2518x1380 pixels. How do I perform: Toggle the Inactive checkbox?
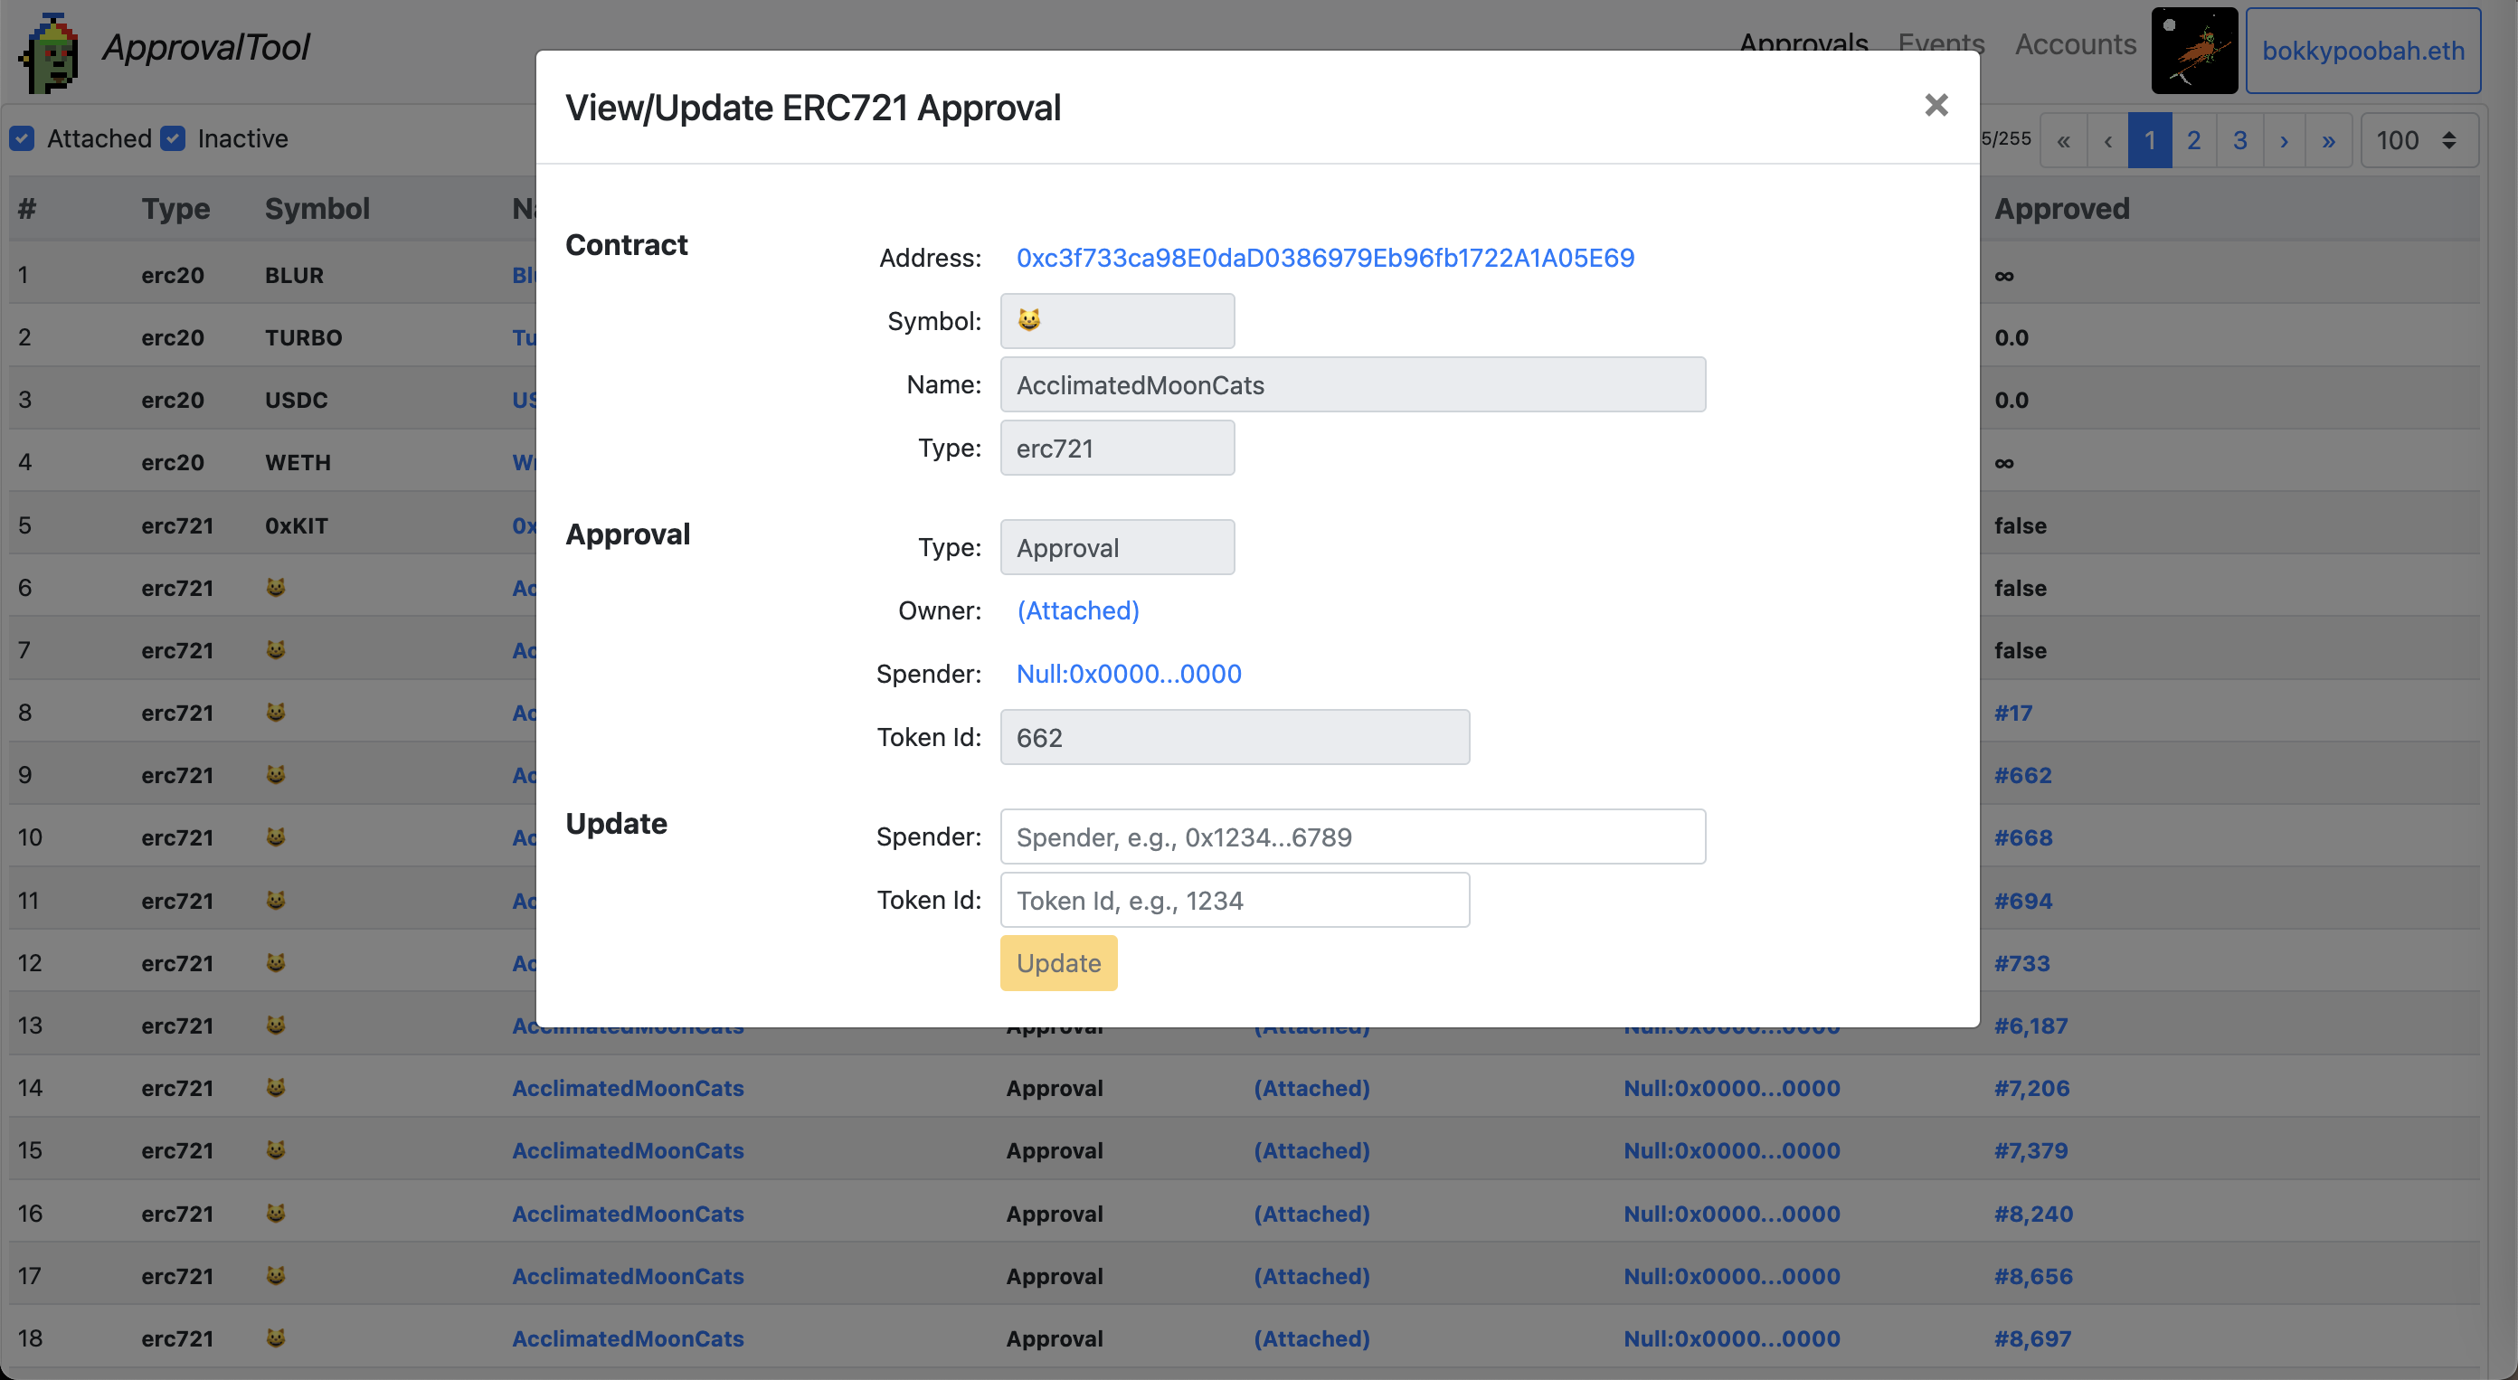[173, 138]
